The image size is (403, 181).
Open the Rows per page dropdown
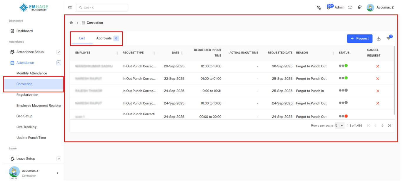(339, 126)
